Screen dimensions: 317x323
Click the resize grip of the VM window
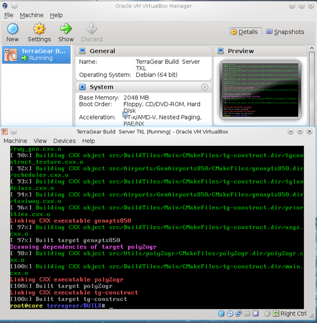point(312,316)
